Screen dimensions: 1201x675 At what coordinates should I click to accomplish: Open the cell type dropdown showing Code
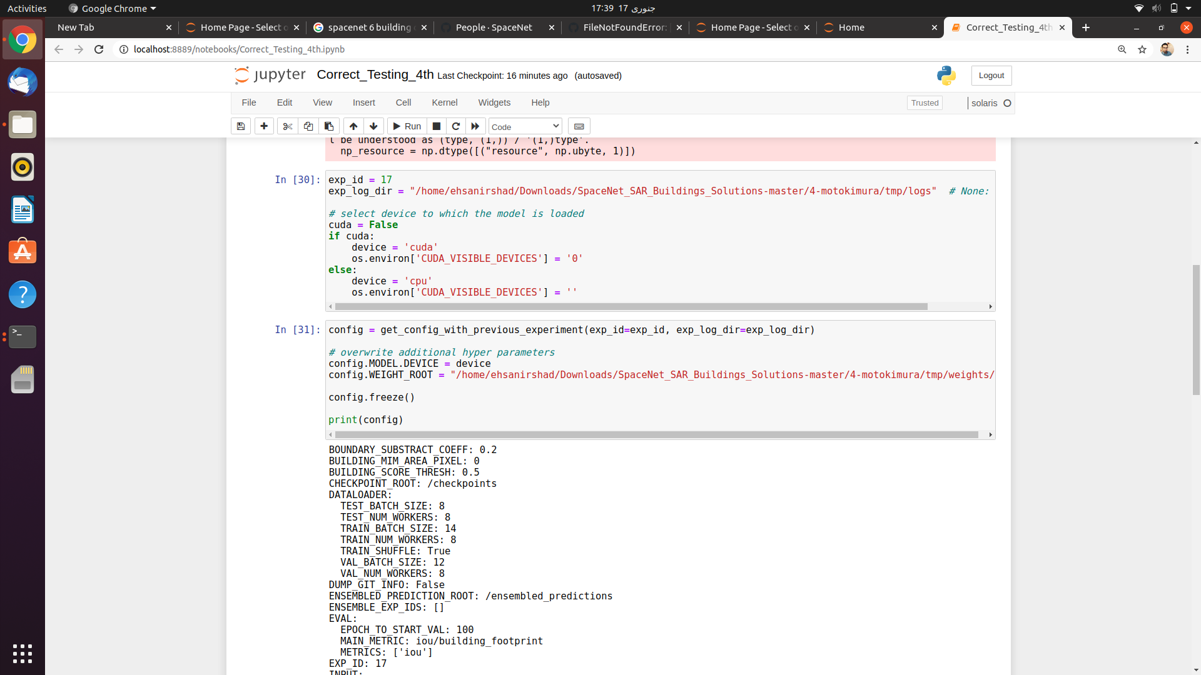[x=524, y=126]
